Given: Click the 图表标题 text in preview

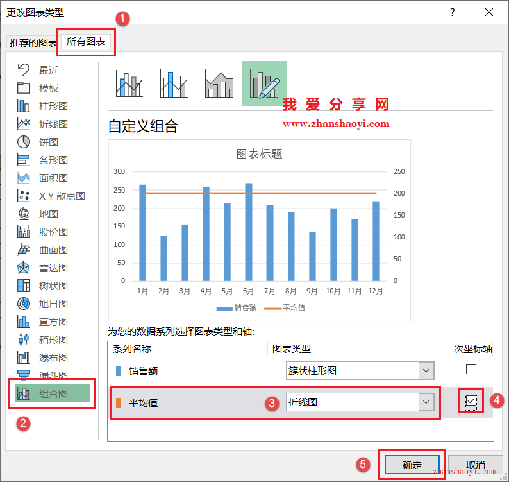Looking at the screenshot, I should coord(259,154).
